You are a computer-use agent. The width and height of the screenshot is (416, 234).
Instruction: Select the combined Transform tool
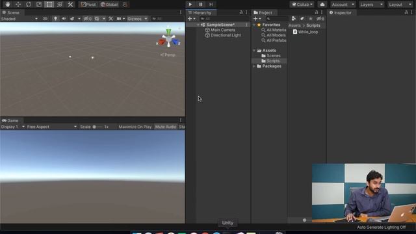click(x=60, y=5)
